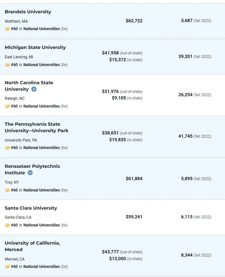Open the Michigan State University page

35,47
